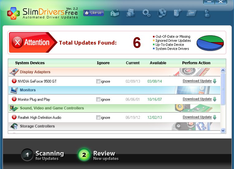Image resolution: width=234 pixels, height=169 pixels.
Task: Click available date 12/02/13
Action: pos(155,118)
